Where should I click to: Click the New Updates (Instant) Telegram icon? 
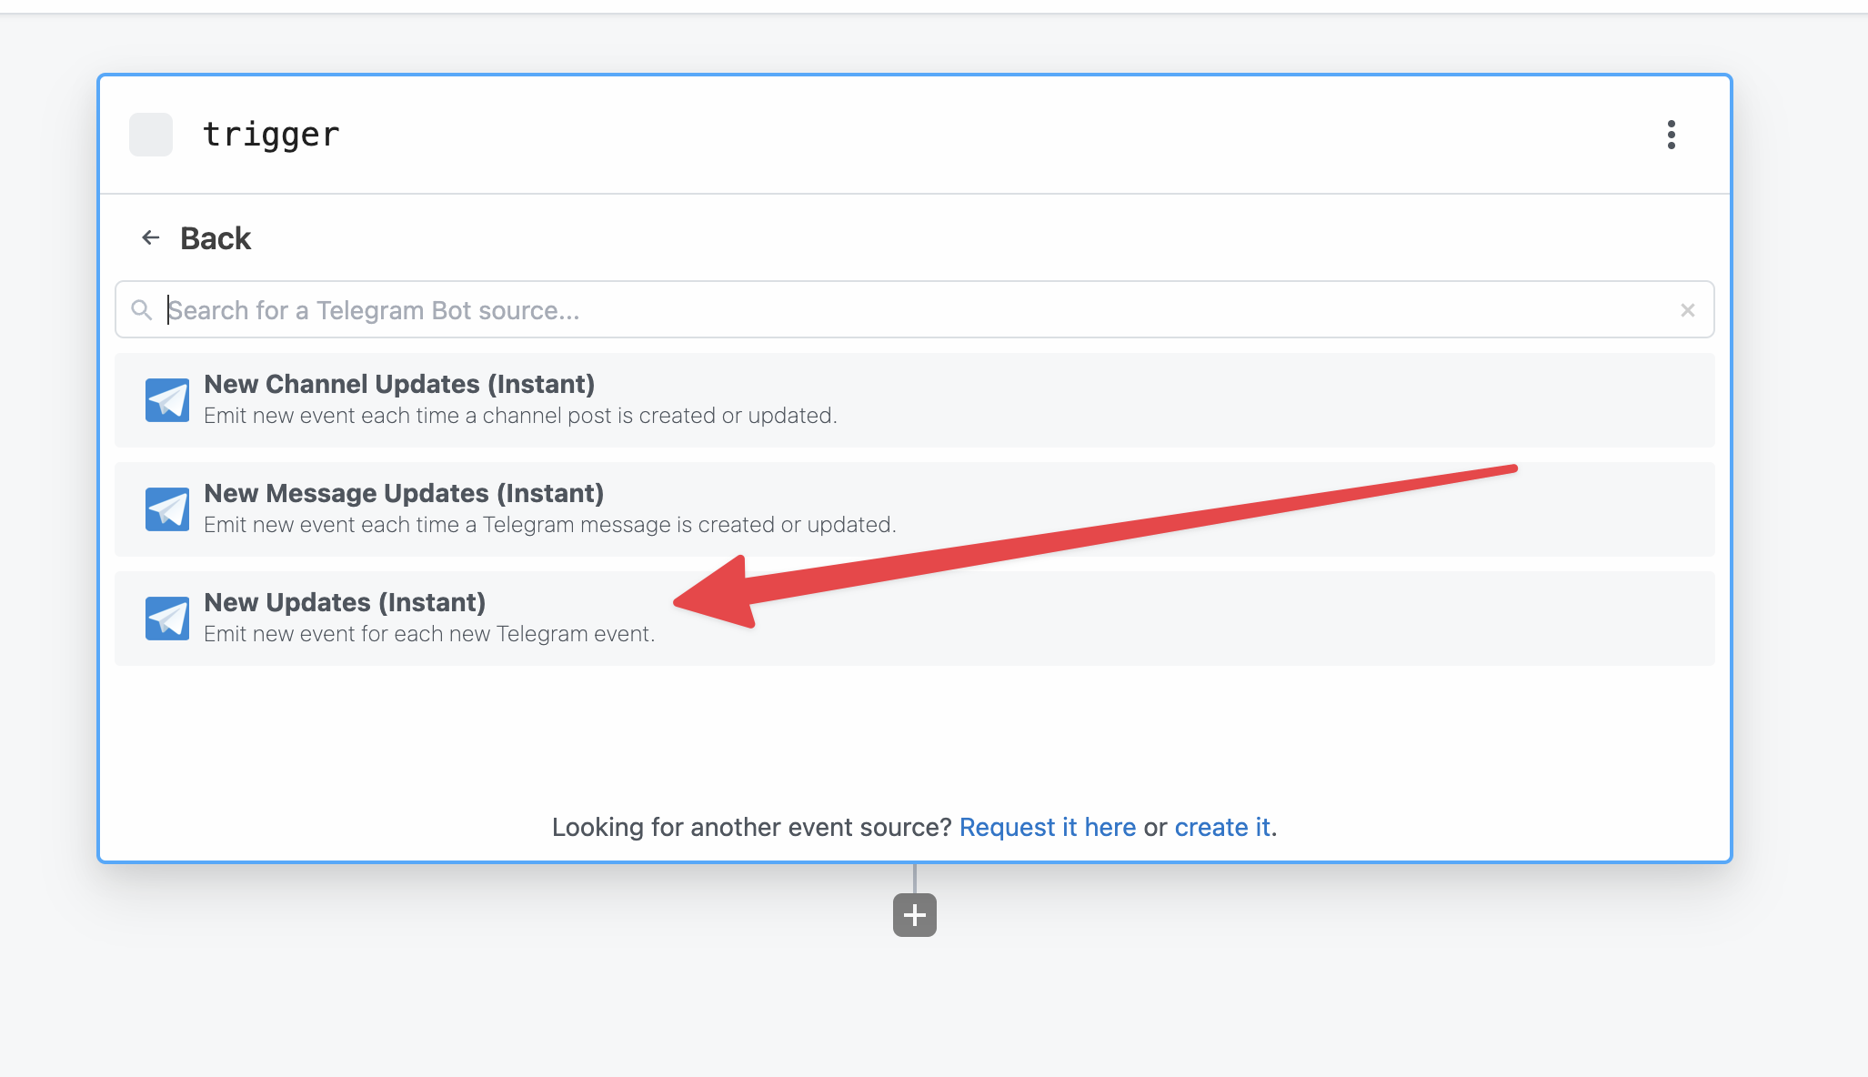[166, 616]
